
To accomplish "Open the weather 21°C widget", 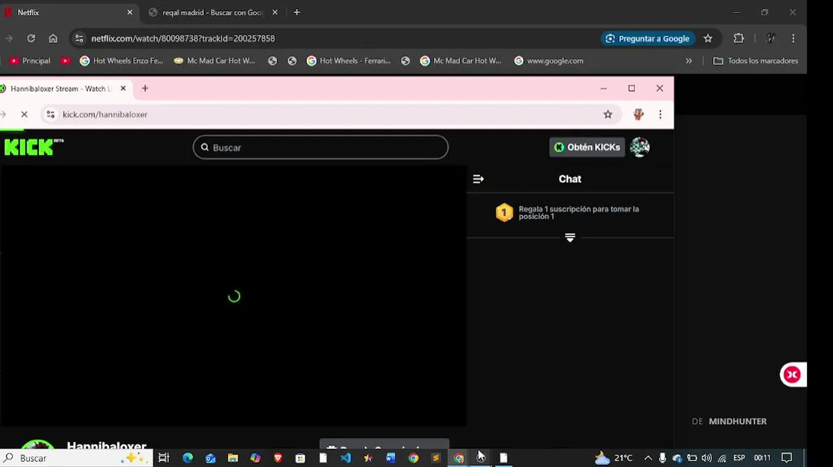I will [614, 458].
